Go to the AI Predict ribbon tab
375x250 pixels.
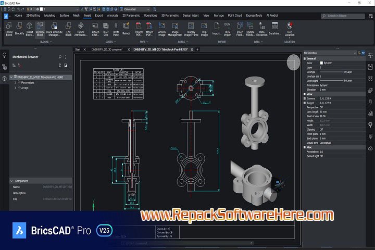point(272,16)
